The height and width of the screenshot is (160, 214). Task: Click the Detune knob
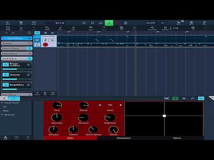pos(84,105)
